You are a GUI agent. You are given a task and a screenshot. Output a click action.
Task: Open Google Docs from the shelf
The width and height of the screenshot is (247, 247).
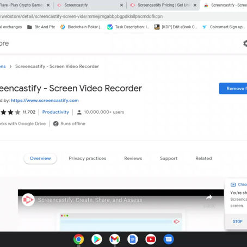point(133,239)
